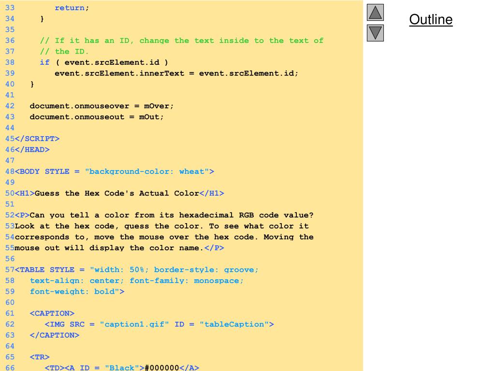Click paragraph line 'Can you tell a color'
Image resolution: width=495 pixels, height=371 pixels.
click(164, 215)
